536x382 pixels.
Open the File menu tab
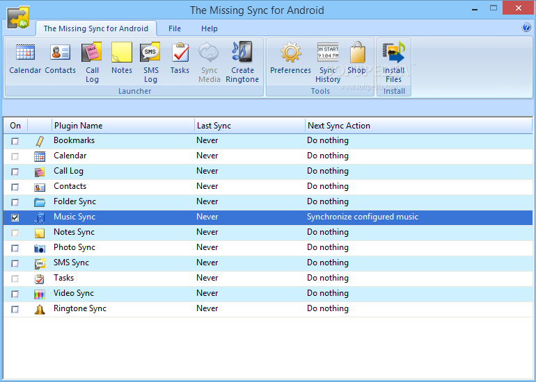[175, 28]
